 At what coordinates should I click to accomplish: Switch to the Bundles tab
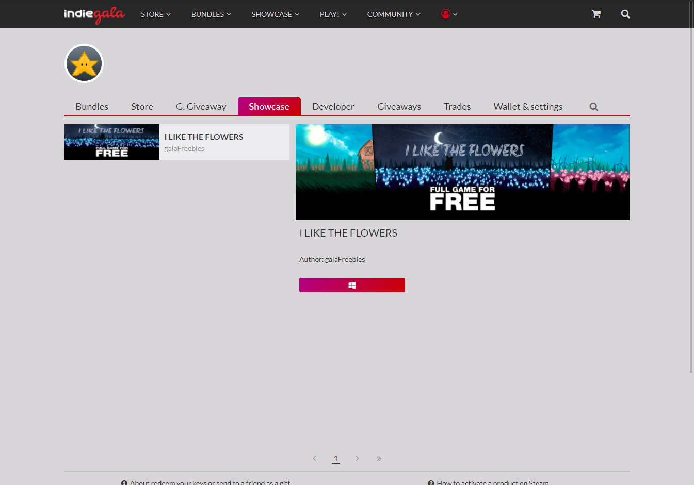pos(92,107)
